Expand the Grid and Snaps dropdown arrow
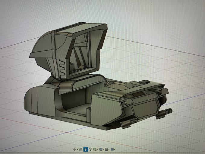Screen dimensions: 205x154 [x=109, y=149]
